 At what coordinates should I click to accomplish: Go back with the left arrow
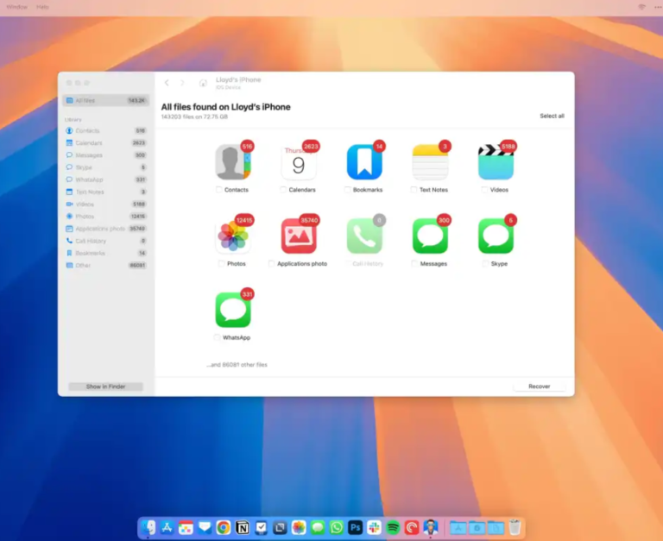point(167,83)
